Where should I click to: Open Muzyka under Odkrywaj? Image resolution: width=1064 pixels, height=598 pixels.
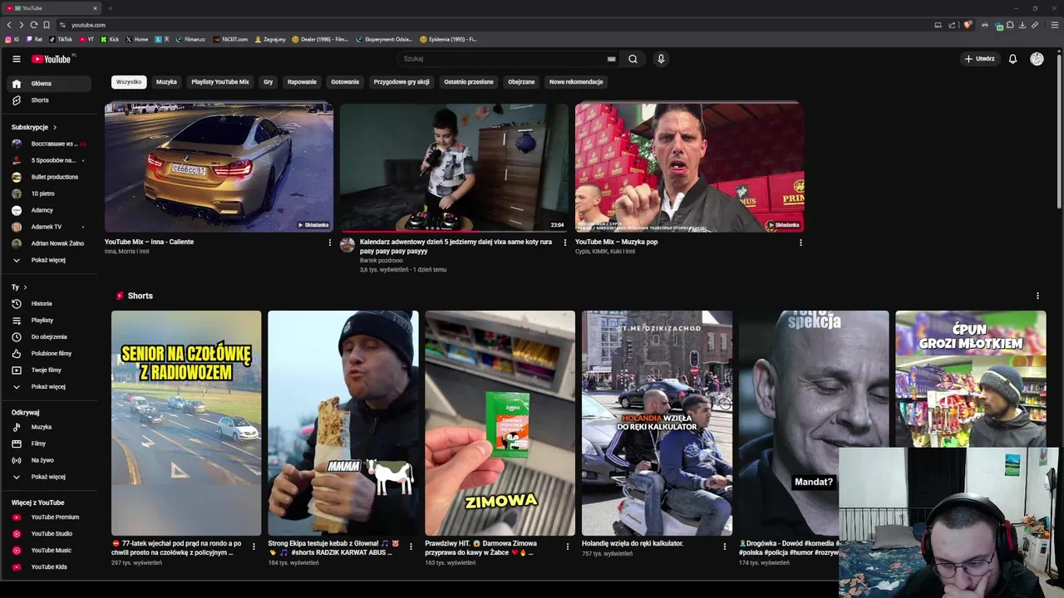point(50,427)
